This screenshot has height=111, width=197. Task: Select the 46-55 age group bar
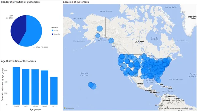[35, 87]
